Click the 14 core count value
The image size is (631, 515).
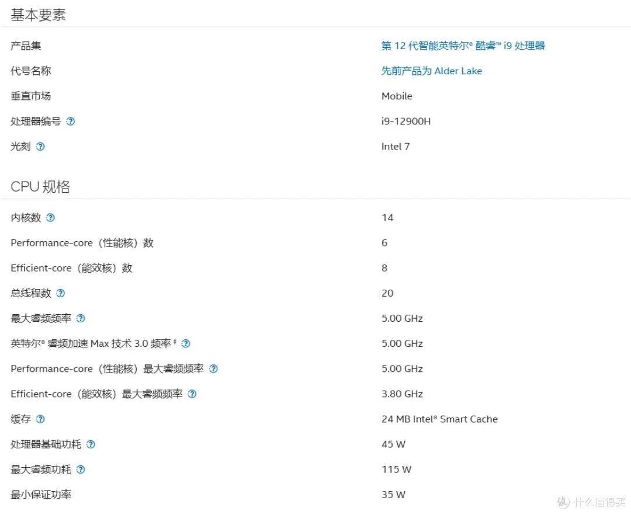coord(387,218)
